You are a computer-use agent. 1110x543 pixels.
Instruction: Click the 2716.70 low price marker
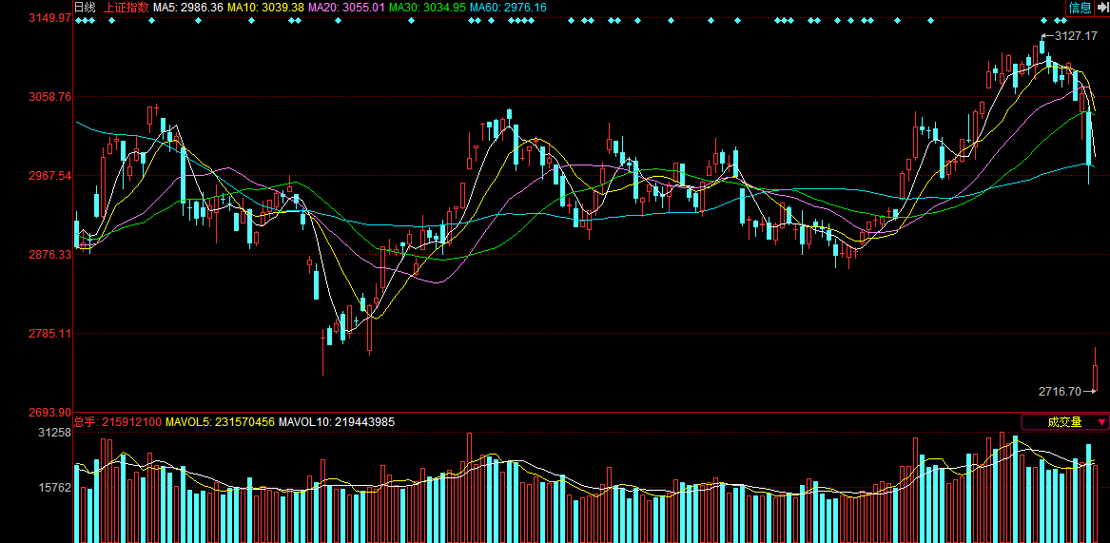click(1060, 391)
